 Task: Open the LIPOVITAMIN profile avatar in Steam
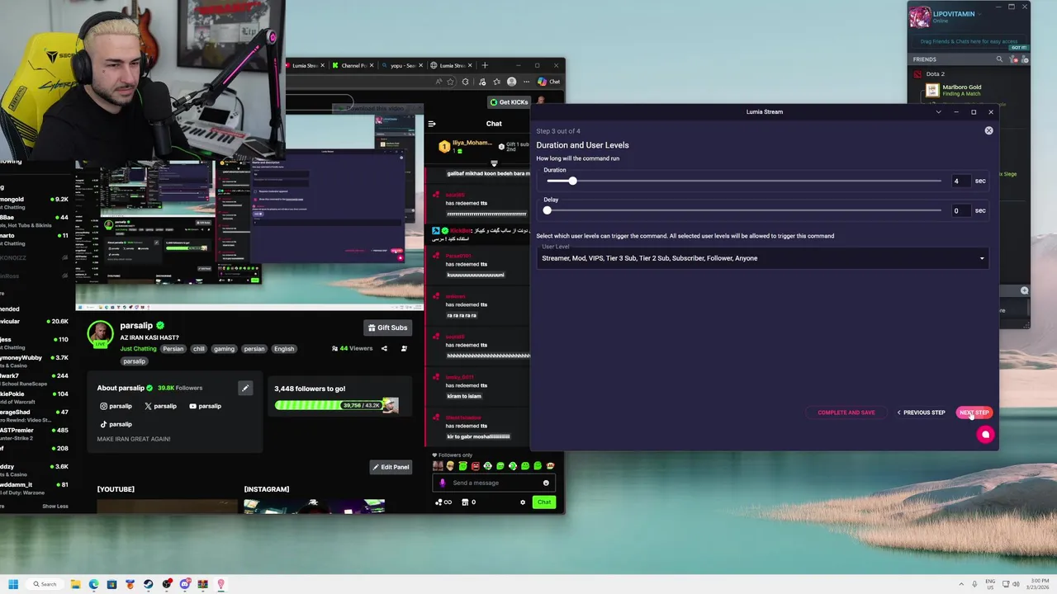pyautogui.click(x=920, y=17)
